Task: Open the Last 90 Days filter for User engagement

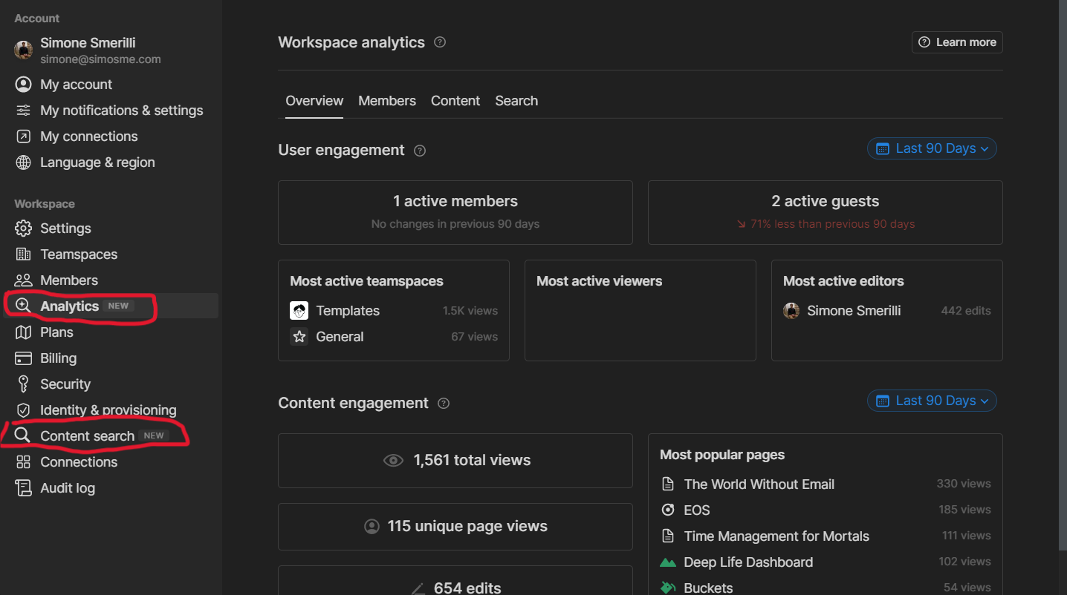Action: pos(932,148)
